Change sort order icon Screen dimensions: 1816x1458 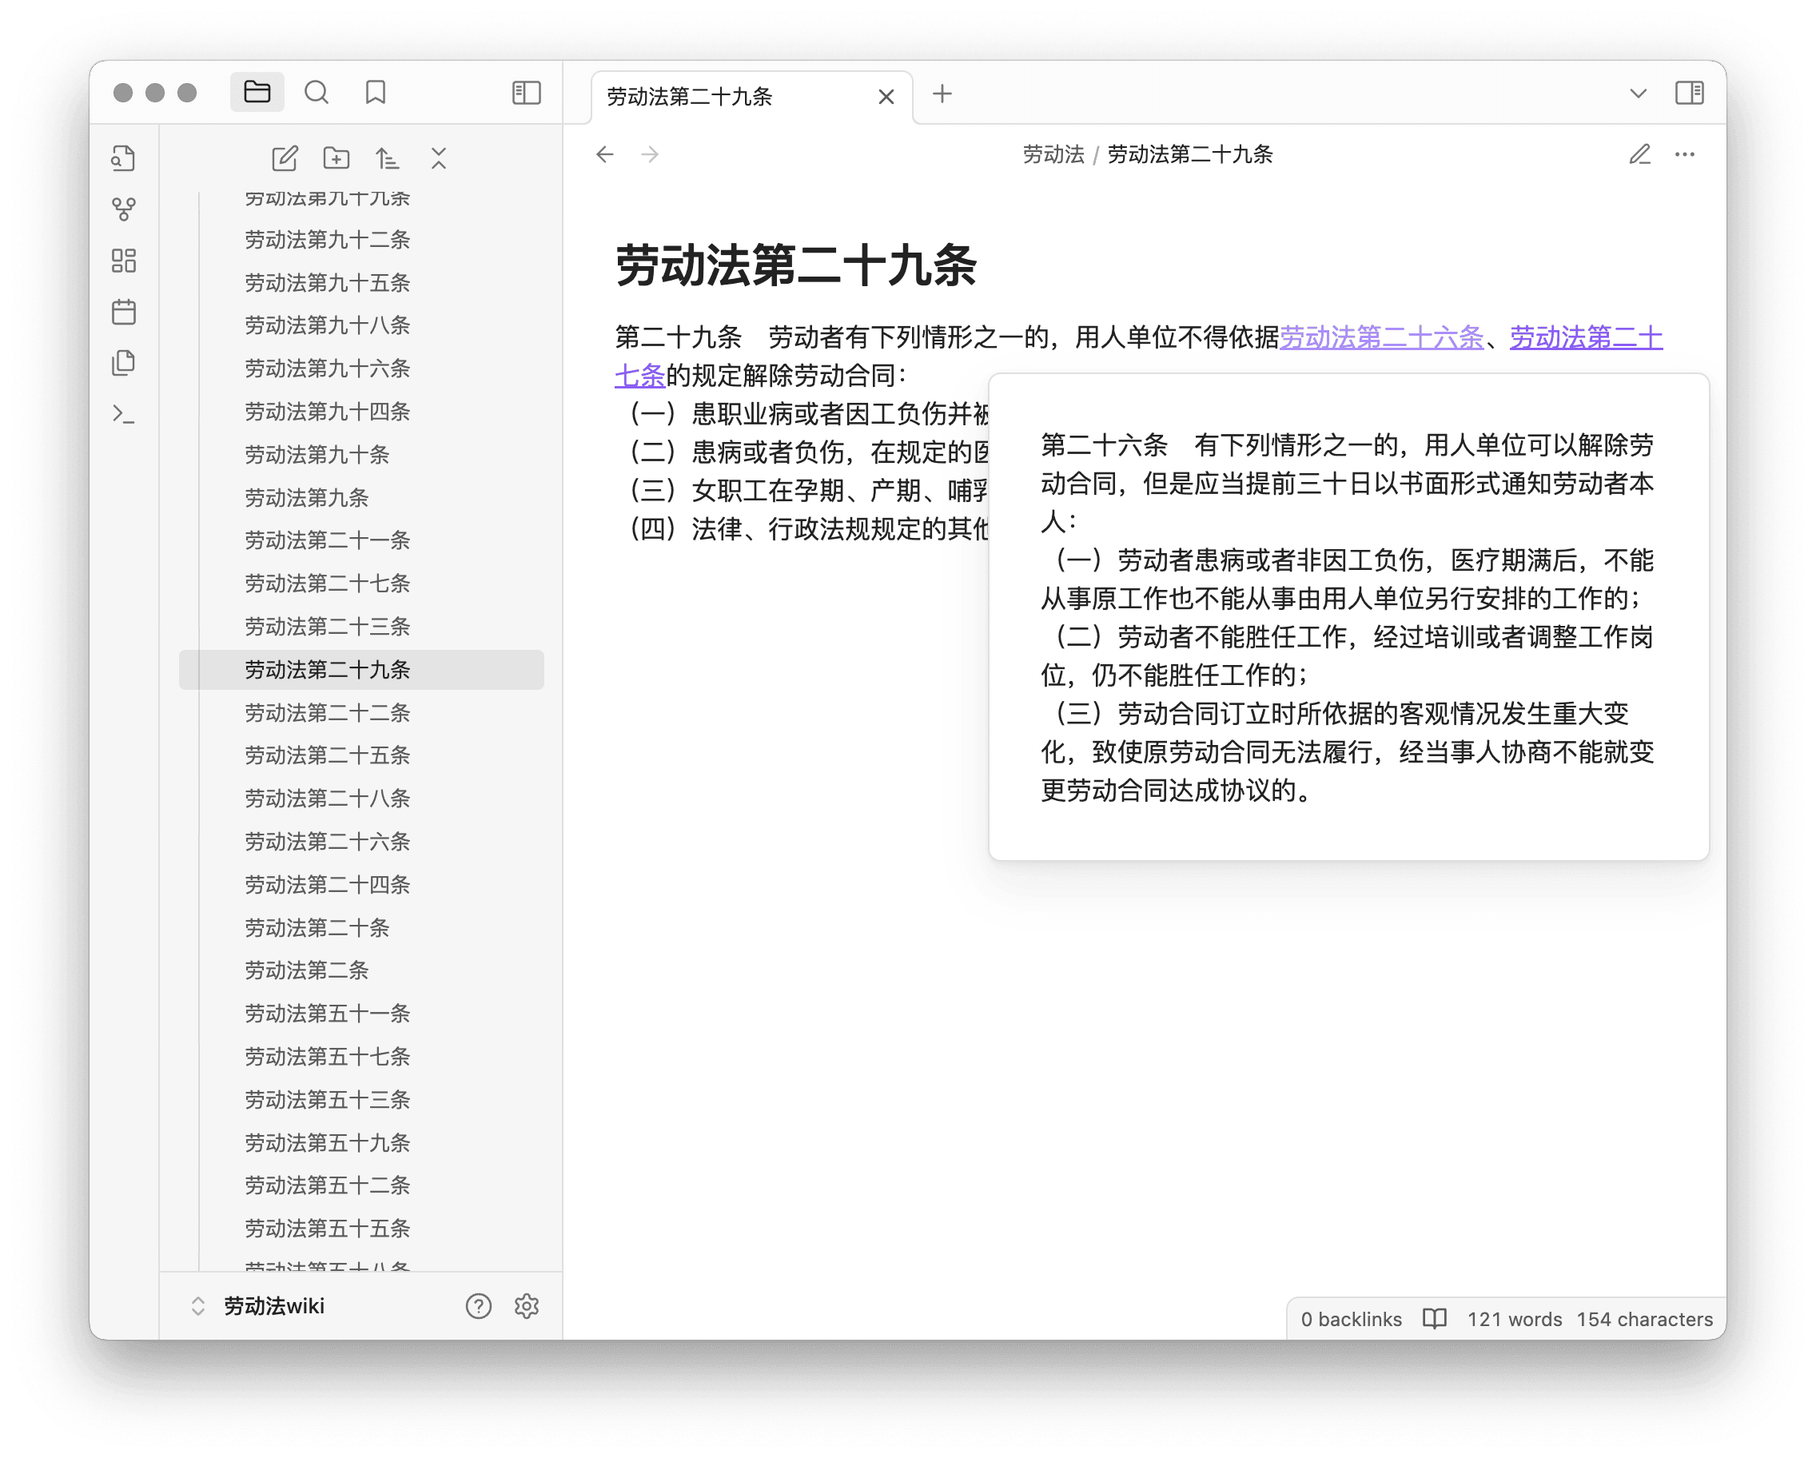388,157
